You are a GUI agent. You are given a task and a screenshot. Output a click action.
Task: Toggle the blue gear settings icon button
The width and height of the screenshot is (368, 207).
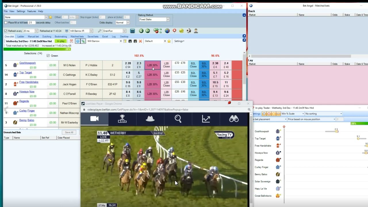78,41
